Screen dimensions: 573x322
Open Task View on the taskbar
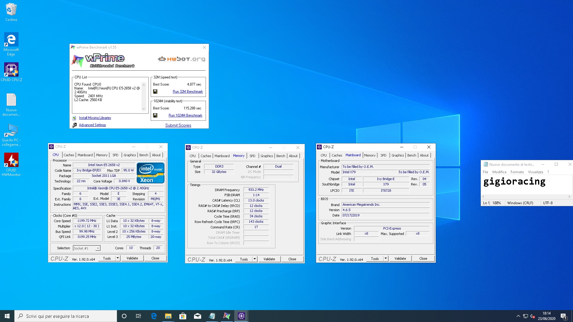click(x=138, y=316)
